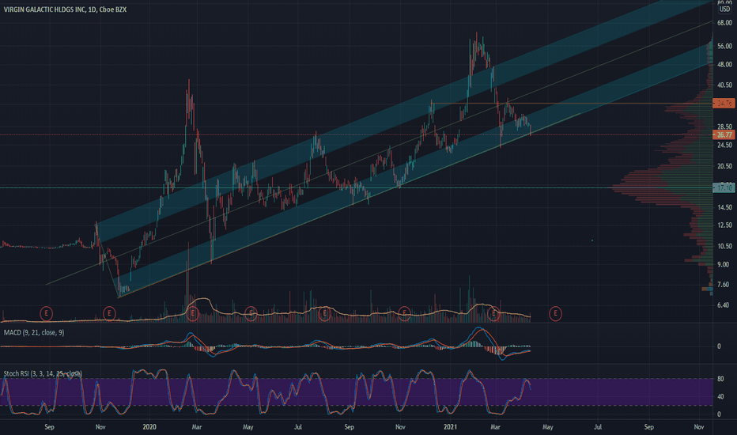Open the August 2020 earnings E marker

(324, 312)
